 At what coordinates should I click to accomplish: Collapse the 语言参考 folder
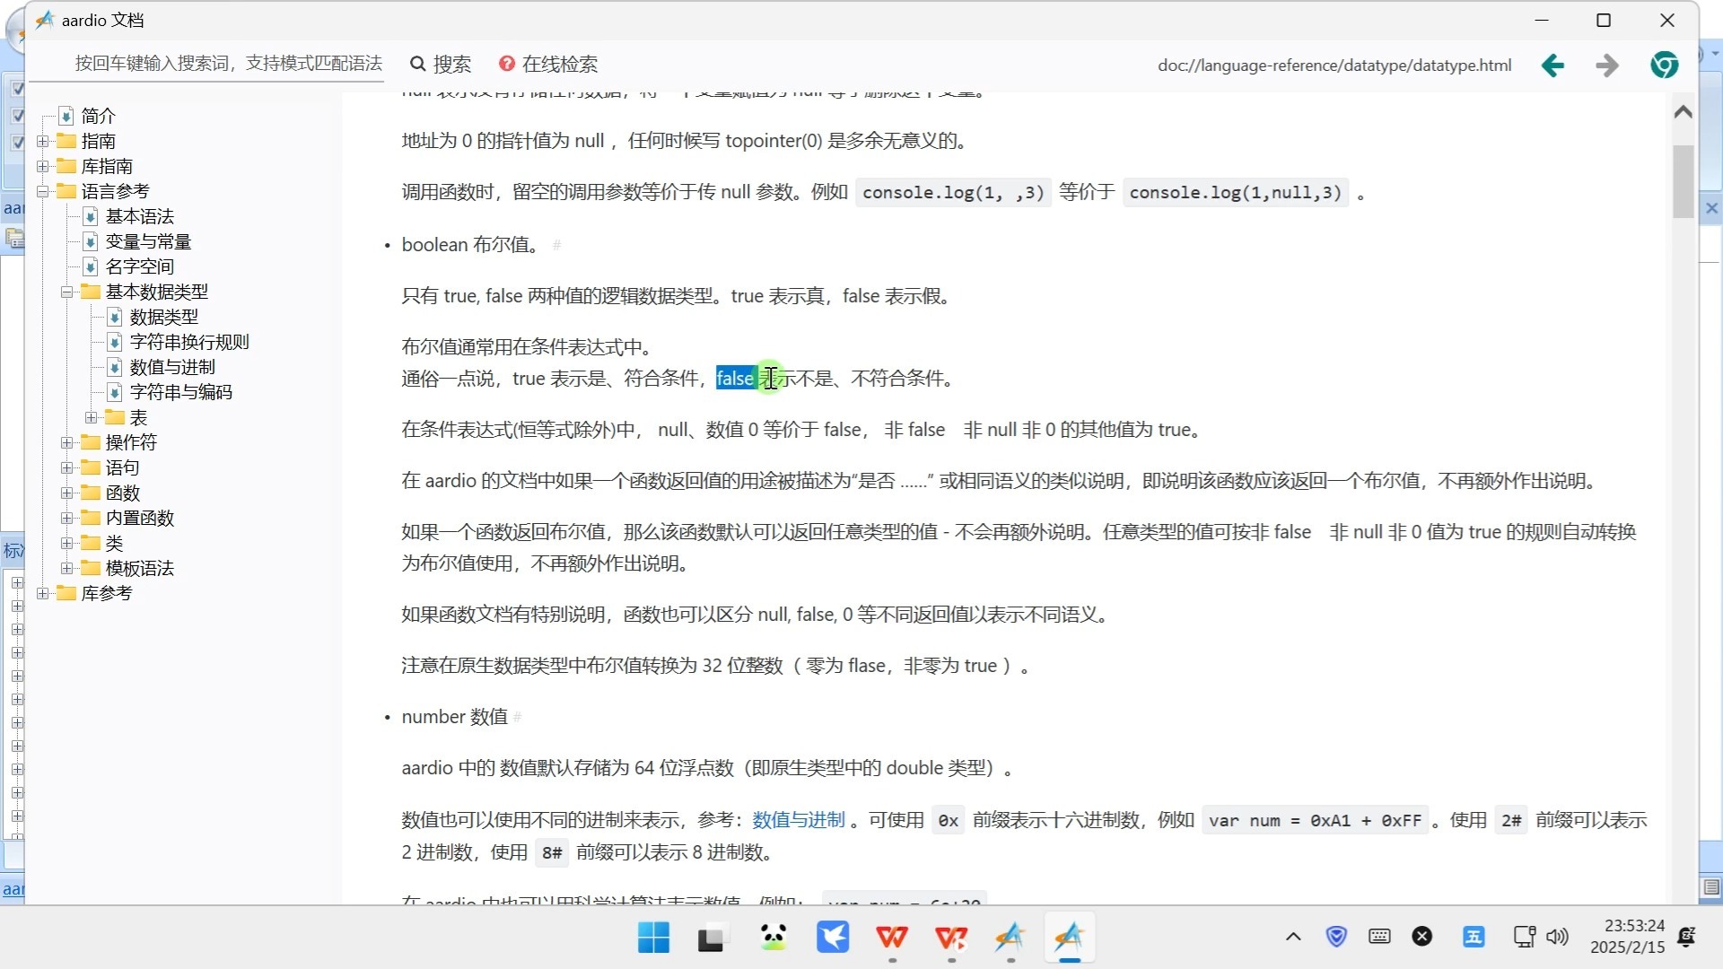42,191
